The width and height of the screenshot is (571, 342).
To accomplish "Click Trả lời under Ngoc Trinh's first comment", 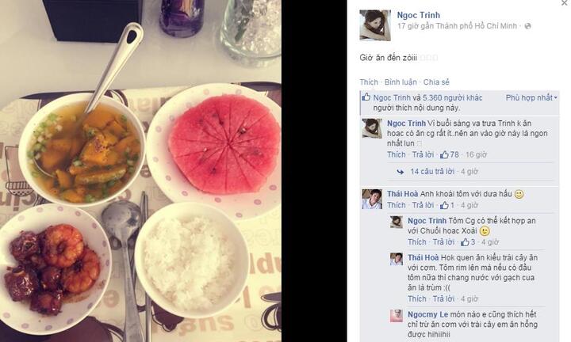I will point(423,155).
